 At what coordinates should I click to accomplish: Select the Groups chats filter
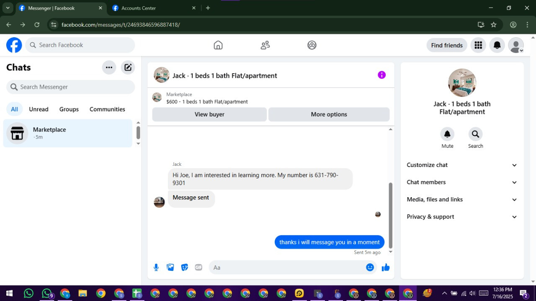69,109
